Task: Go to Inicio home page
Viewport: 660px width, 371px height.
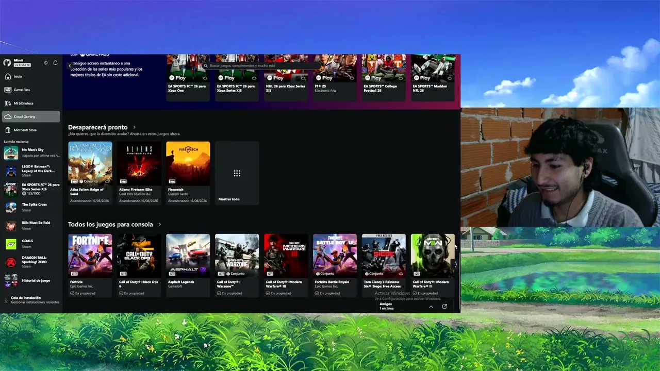Action: pyautogui.click(x=31, y=76)
